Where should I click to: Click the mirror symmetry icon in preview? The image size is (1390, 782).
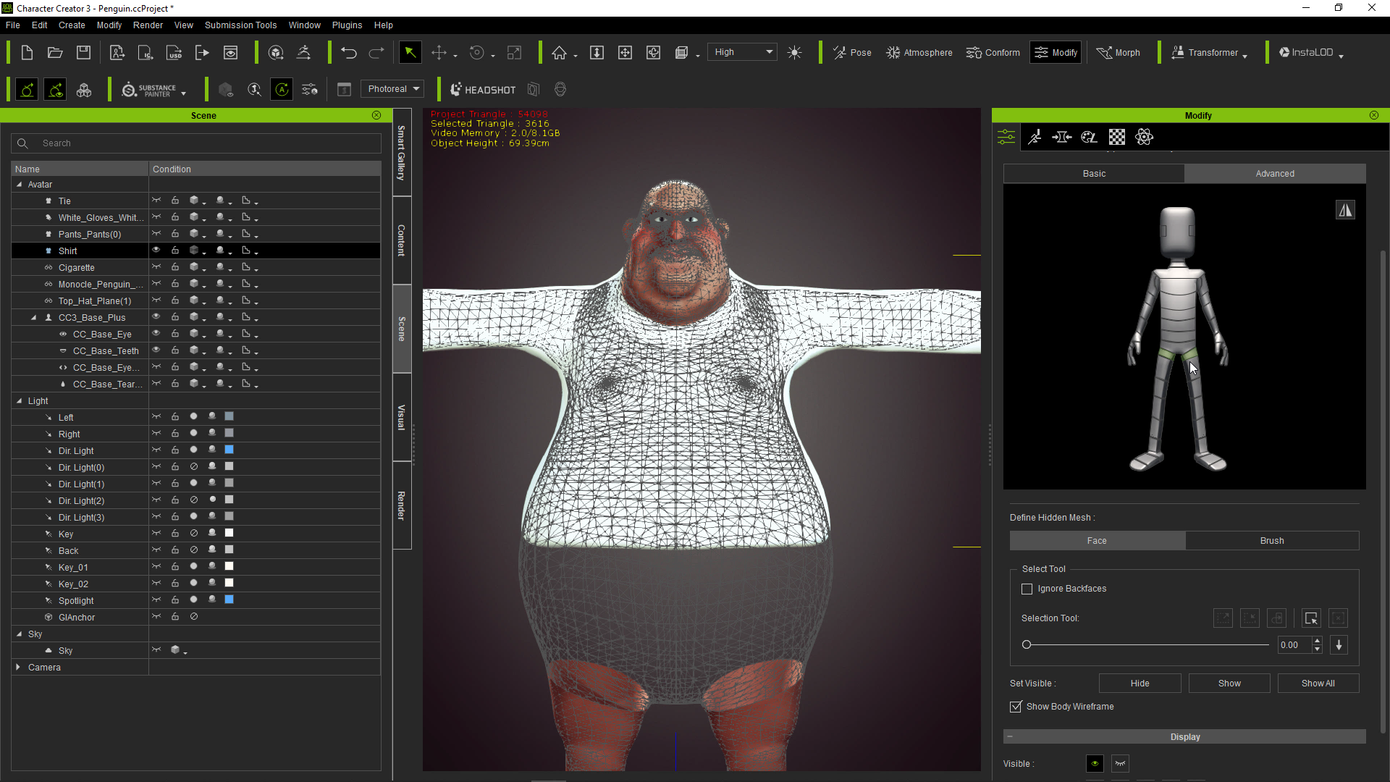click(x=1345, y=210)
